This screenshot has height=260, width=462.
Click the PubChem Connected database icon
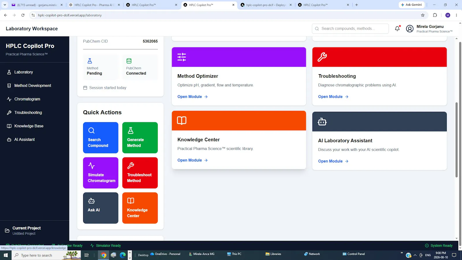coord(129,61)
